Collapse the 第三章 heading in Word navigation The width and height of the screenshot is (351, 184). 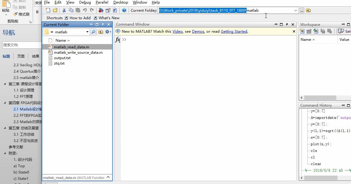[5, 84]
